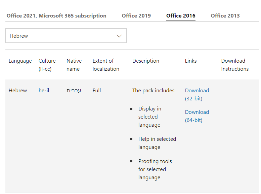
Task: Click the he-il culture code cell
Action: click(44, 90)
